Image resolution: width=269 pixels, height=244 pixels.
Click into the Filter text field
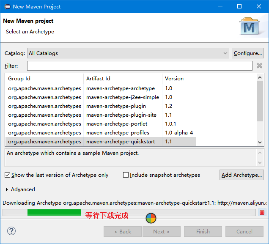click(140, 66)
